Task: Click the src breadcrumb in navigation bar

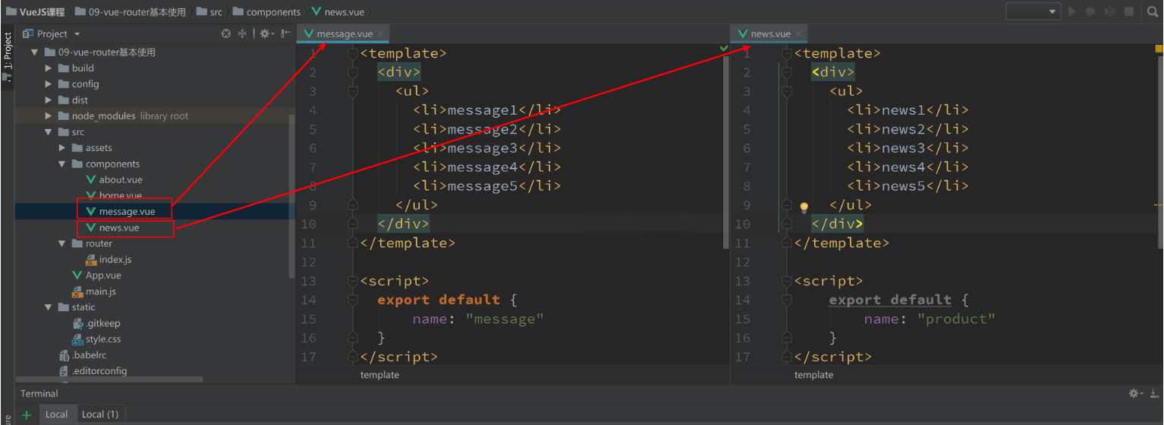Action: (209, 12)
